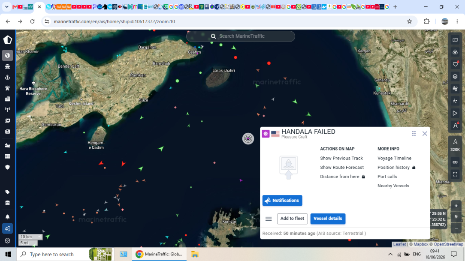Zoom in with the plus button
The image size is (465, 261).
click(x=456, y=206)
